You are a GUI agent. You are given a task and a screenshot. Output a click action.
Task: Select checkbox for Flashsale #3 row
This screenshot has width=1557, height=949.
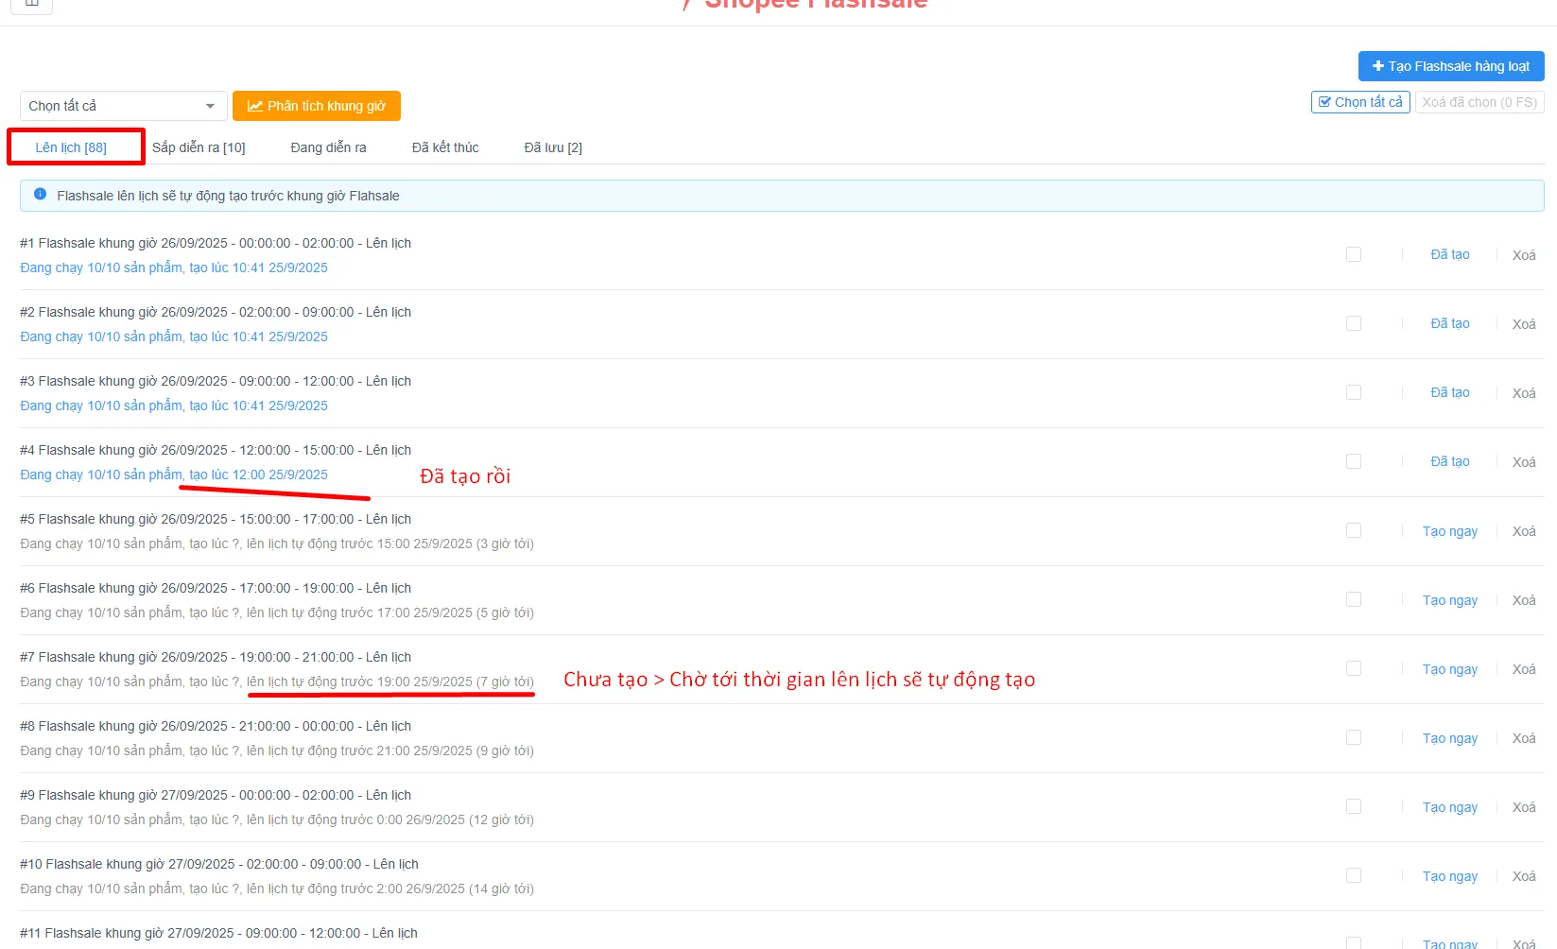(1354, 392)
